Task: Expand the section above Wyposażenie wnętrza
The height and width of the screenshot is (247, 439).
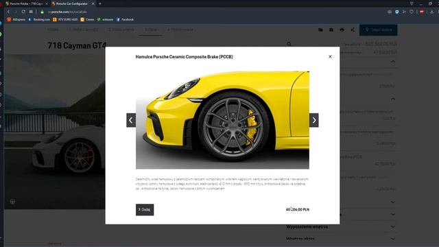Action: tap(393, 214)
